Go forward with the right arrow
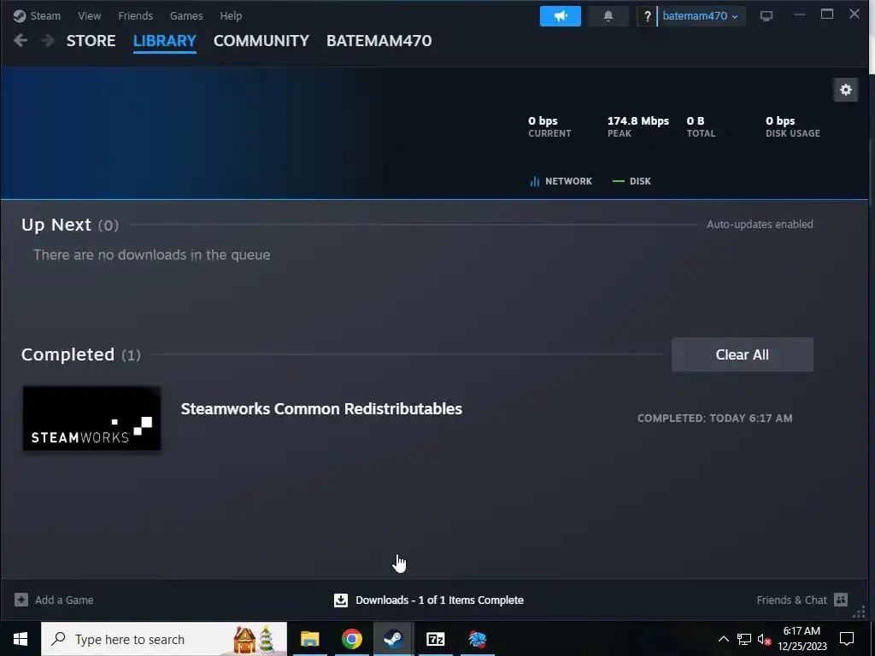This screenshot has height=656, width=875. click(x=48, y=41)
